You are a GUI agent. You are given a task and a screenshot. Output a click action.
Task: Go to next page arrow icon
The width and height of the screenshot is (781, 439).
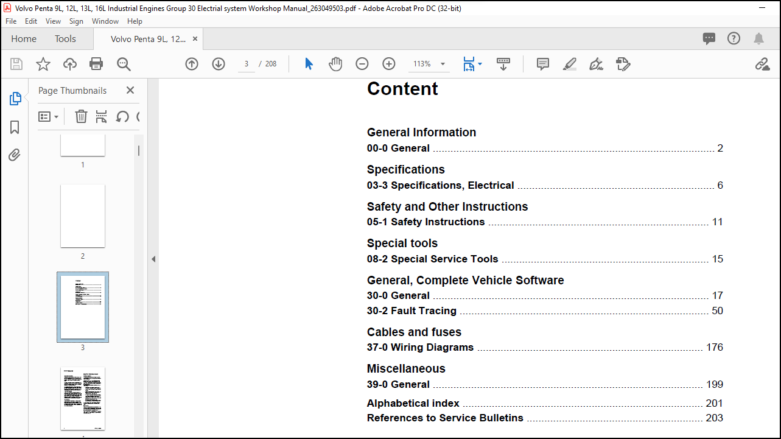coord(219,64)
